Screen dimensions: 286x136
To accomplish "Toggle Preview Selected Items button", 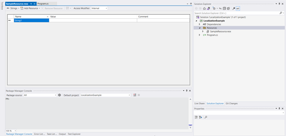I will 238,8.
